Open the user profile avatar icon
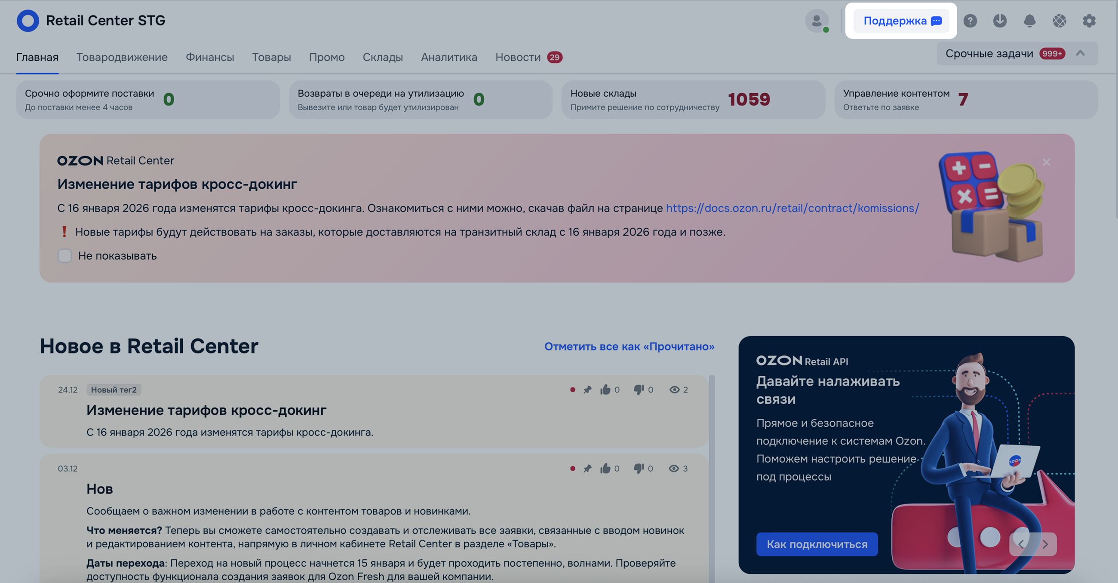The image size is (1118, 583). 817,20
